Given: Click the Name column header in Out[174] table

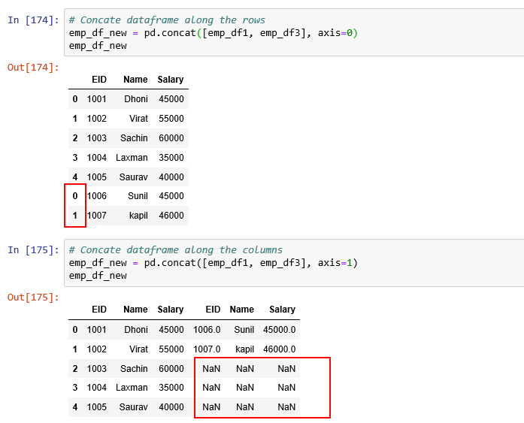Looking at the screenshot, I should (135, 80).
